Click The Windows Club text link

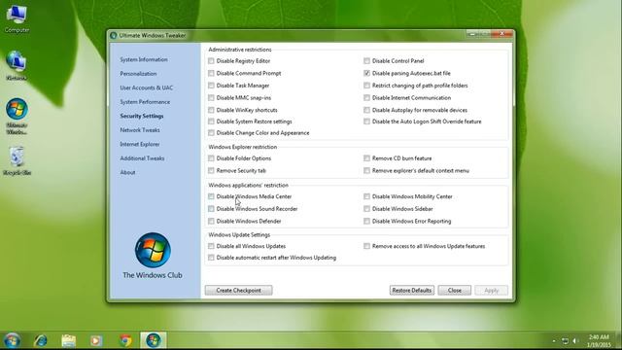point(153,275)
